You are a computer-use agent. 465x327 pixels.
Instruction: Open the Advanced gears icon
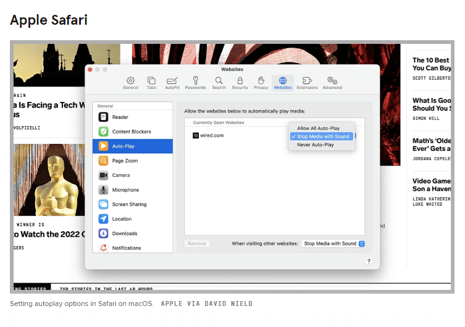[x=332, y=81]
